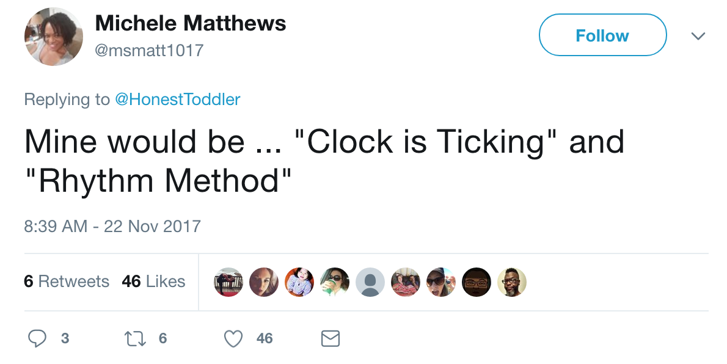Open the direct message envelope icon
Viewport: 727px width, 364px height.
[x=331, y=338]
